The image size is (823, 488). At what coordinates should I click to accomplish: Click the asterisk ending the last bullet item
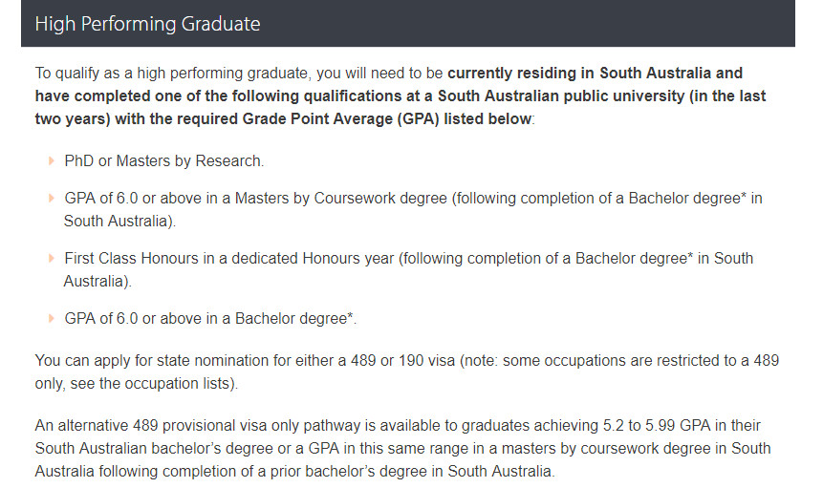(x=351, y=316)
